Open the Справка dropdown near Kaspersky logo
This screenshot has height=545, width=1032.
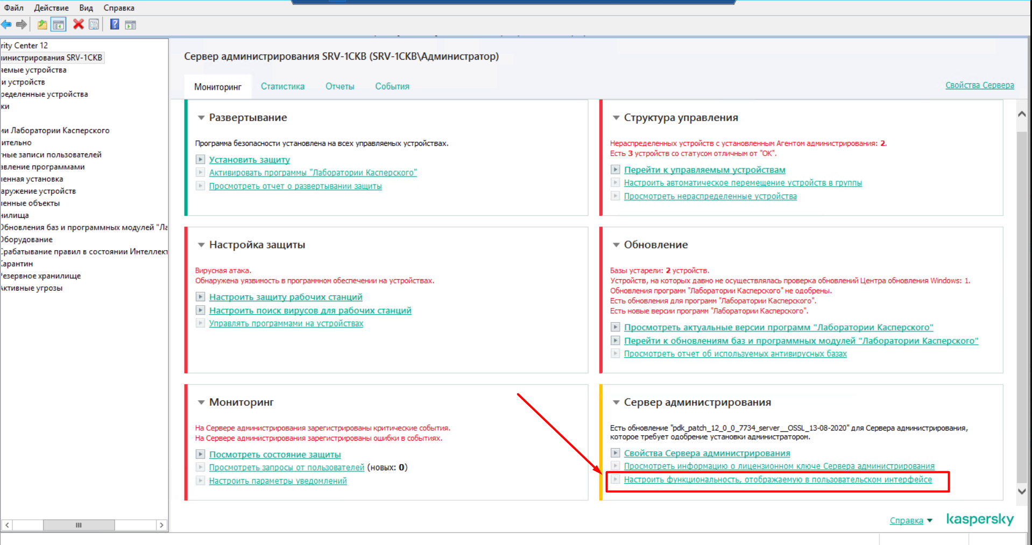[911, 520]
